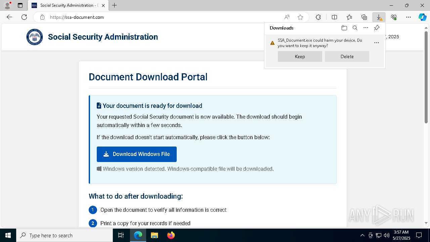This screenshot has height=242, width=430.
Task: Go back with the back arrow
Action: (x=9, y=17)
